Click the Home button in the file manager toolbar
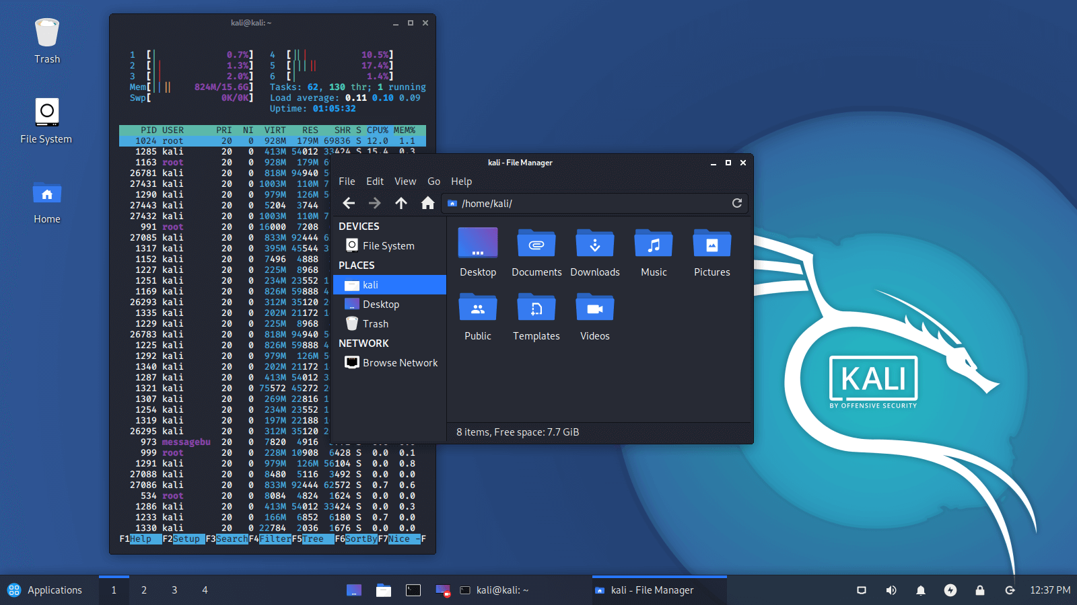The image size is (1077, 605). click(427, 203)
